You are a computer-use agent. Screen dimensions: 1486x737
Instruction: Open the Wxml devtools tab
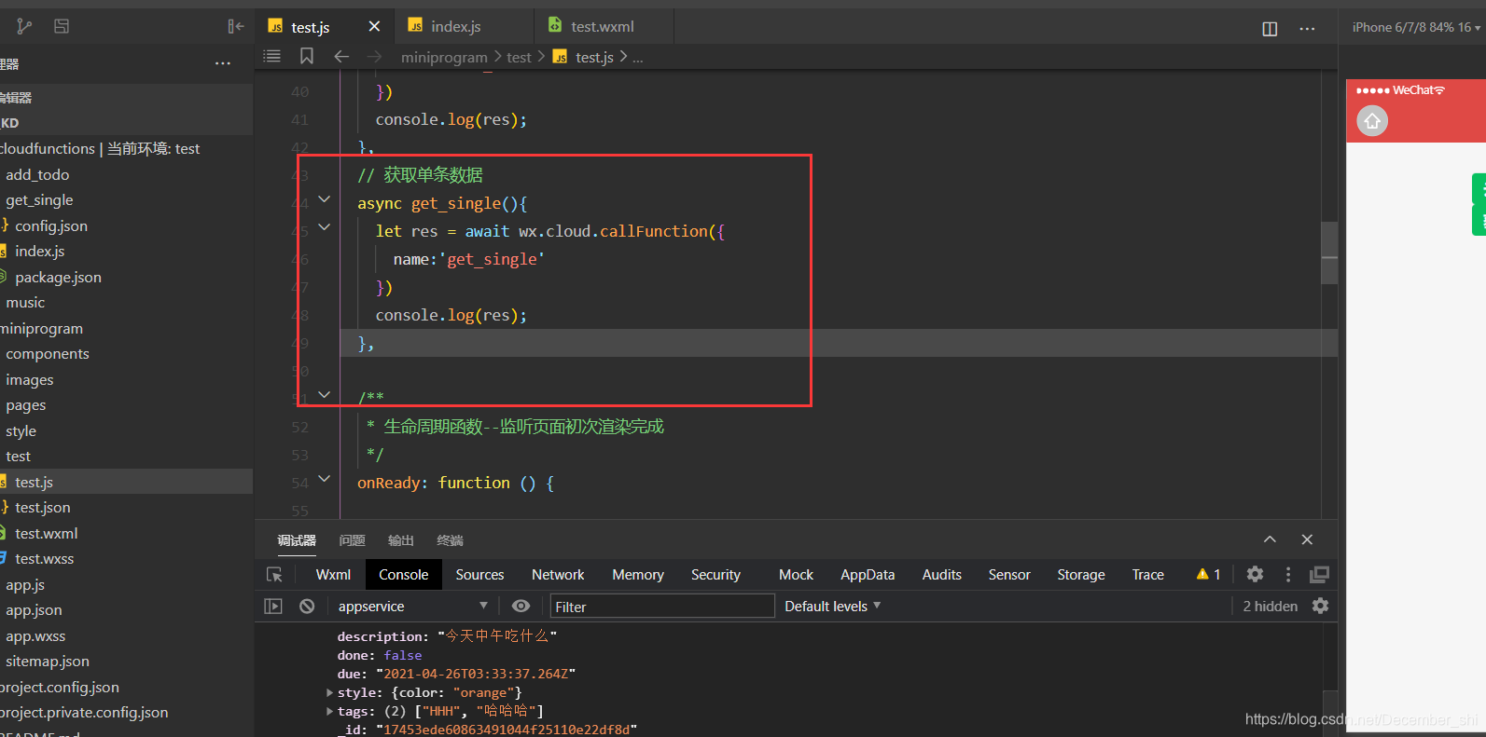click(333, 575)
